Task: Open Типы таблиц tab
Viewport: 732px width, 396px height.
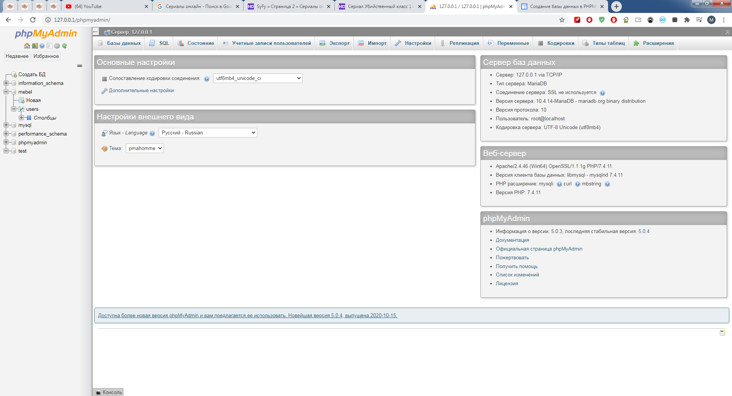Action: [x=604, y=43]
